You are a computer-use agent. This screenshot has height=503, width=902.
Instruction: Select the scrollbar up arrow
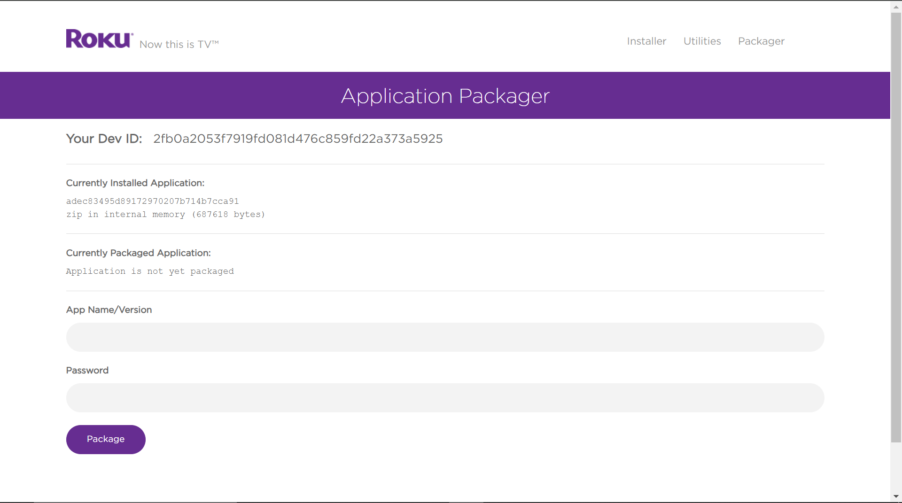pyautogui.click(x=896, y=7)
